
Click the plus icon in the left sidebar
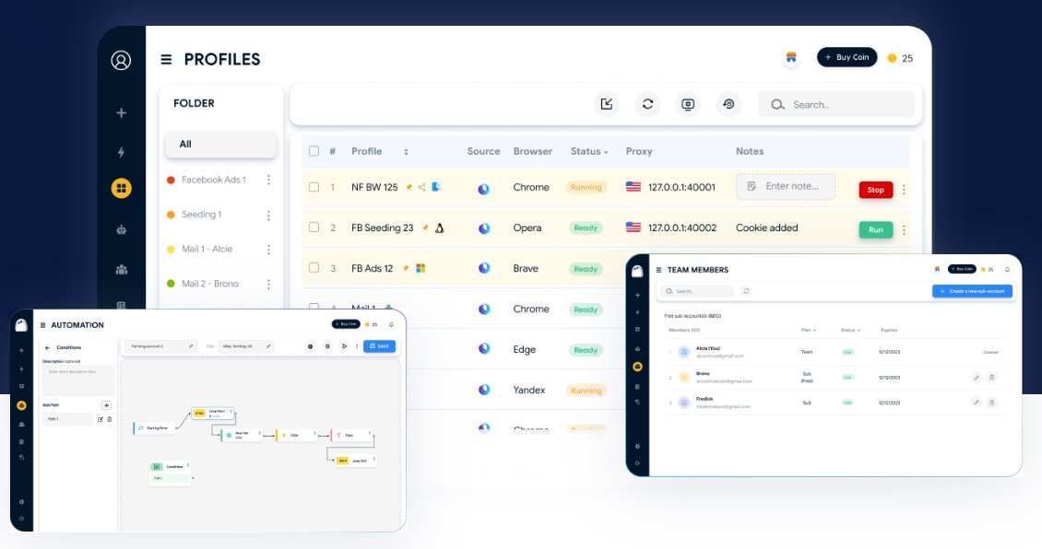click(122, 111)
